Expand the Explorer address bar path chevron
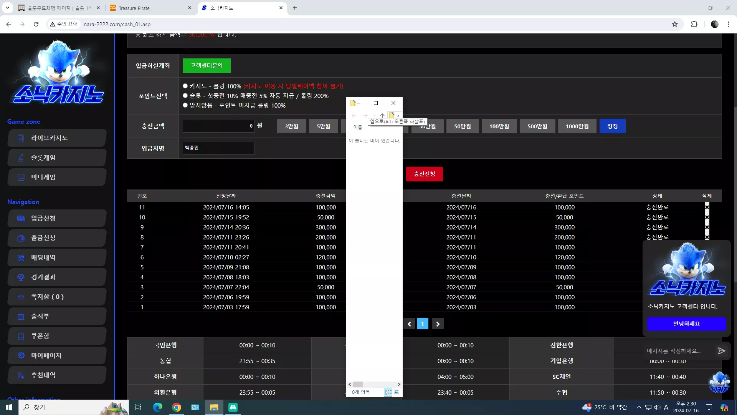737x415 pixels. (x=398, y=116)
